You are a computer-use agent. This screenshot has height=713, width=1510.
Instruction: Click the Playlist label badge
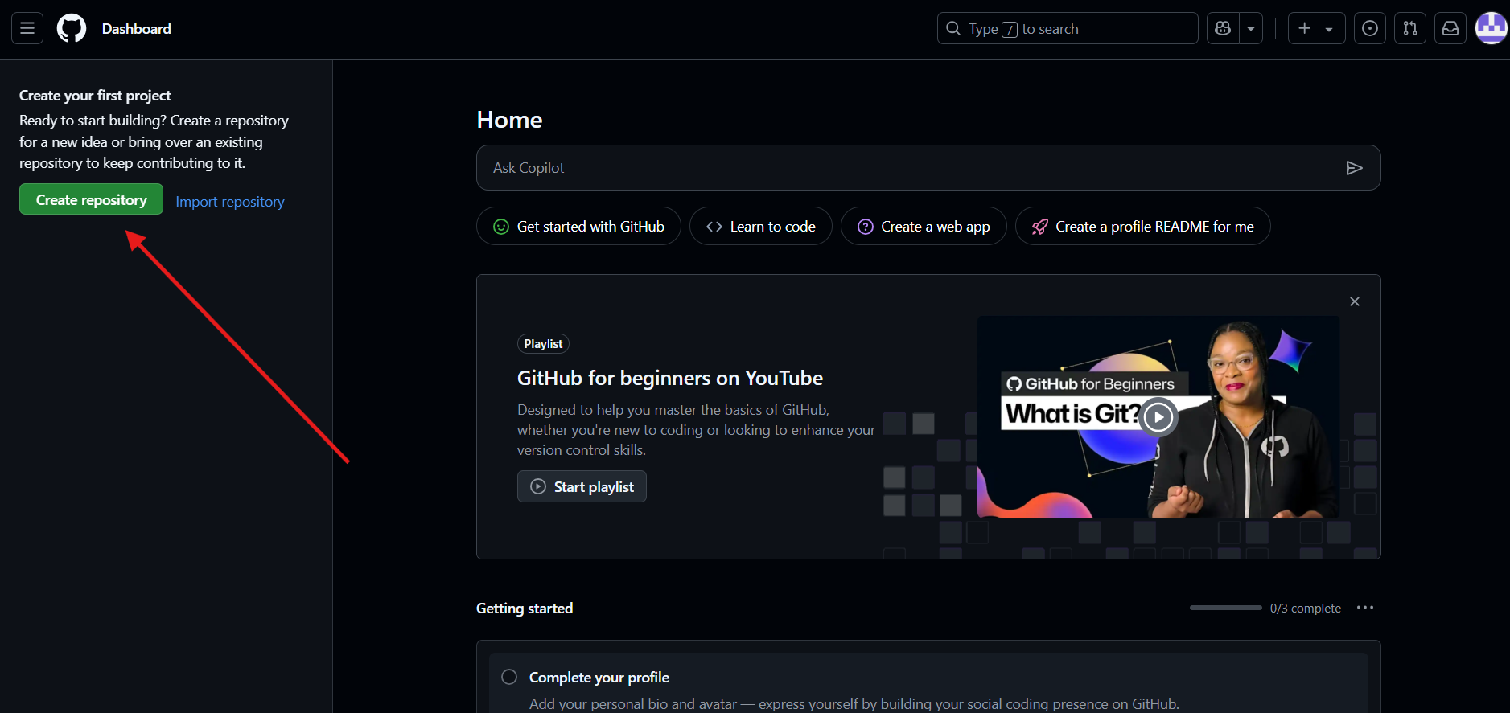tap(543, 344)
